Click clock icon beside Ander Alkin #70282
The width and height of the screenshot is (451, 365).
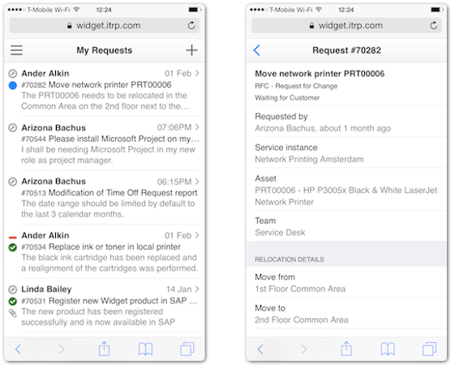click(12, 74)
